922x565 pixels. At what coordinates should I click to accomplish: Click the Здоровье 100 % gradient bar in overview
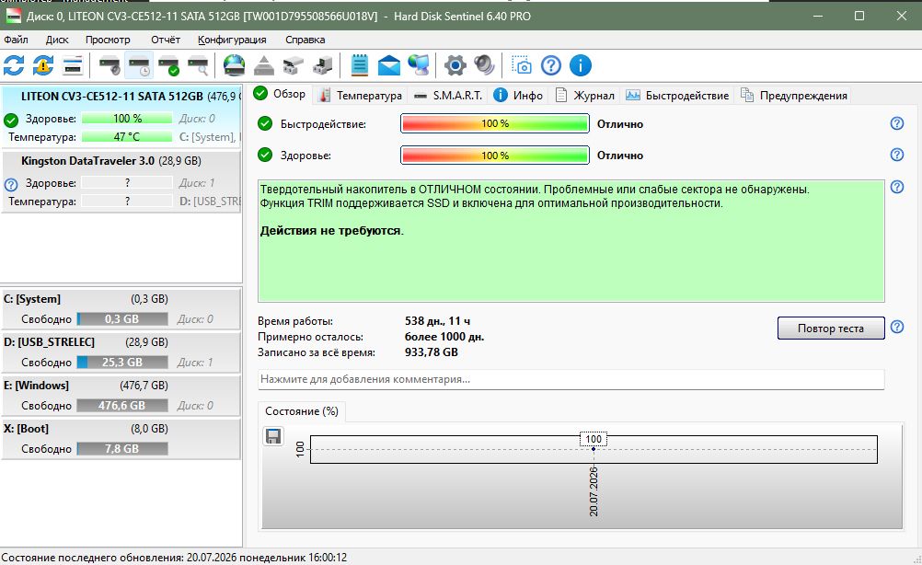click(494, 156)
